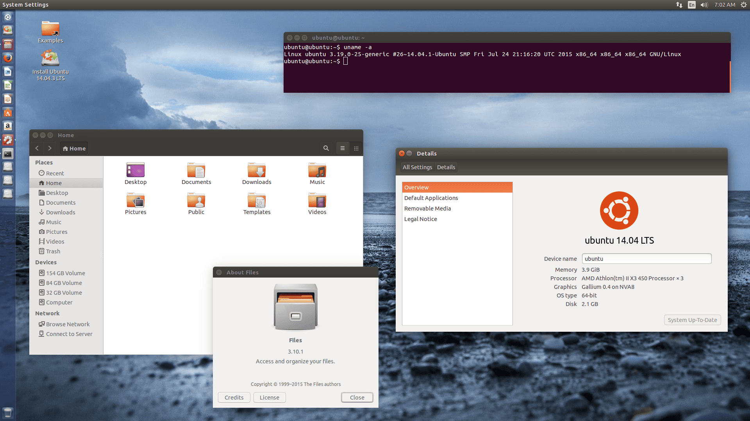Screen dimensions: 750x421
Task: Open the sound volume indicator
Action: pos(704,5)
